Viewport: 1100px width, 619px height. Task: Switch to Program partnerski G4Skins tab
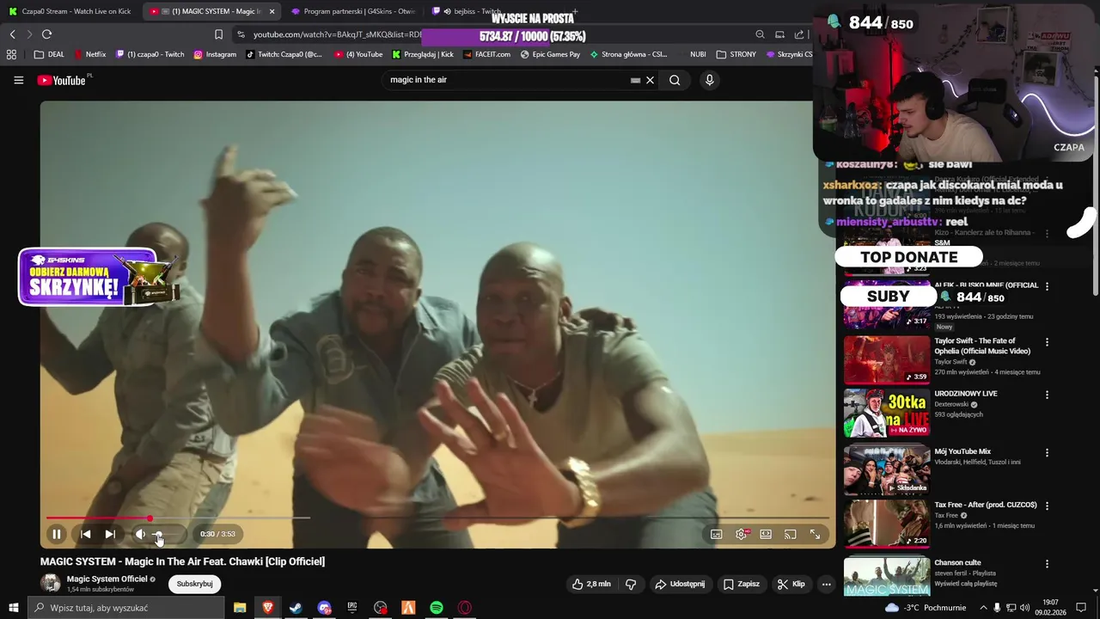click(352, 11)
